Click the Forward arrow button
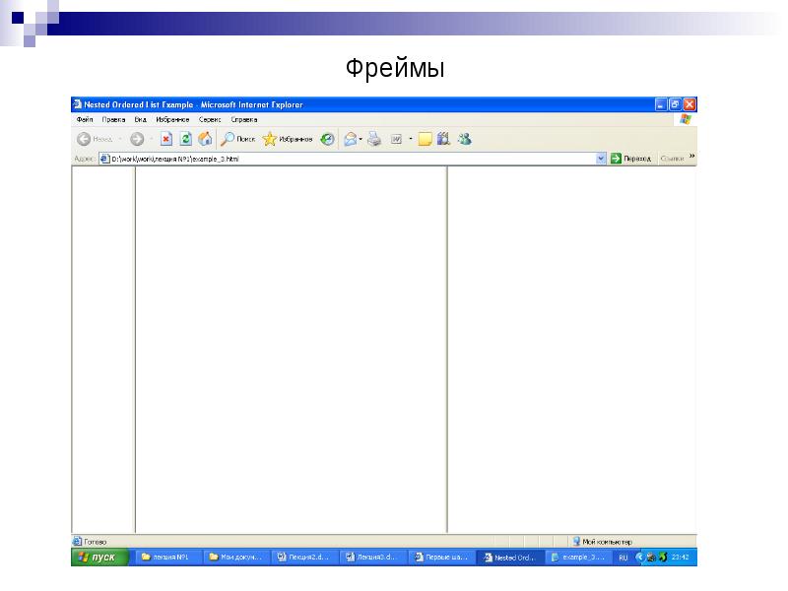 coord(137,139)
